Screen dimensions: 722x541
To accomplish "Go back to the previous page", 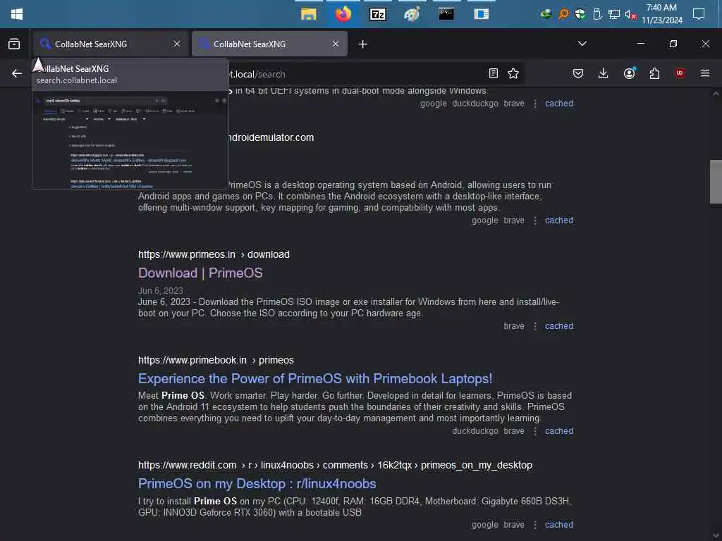I will click(x=17, y=73).
